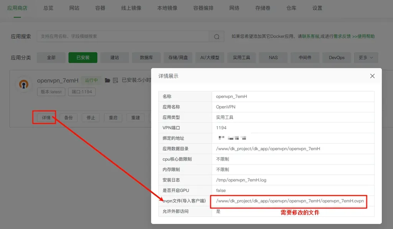Open the 联系客服 link
393x229 pixels.
(x=310, y=36)
